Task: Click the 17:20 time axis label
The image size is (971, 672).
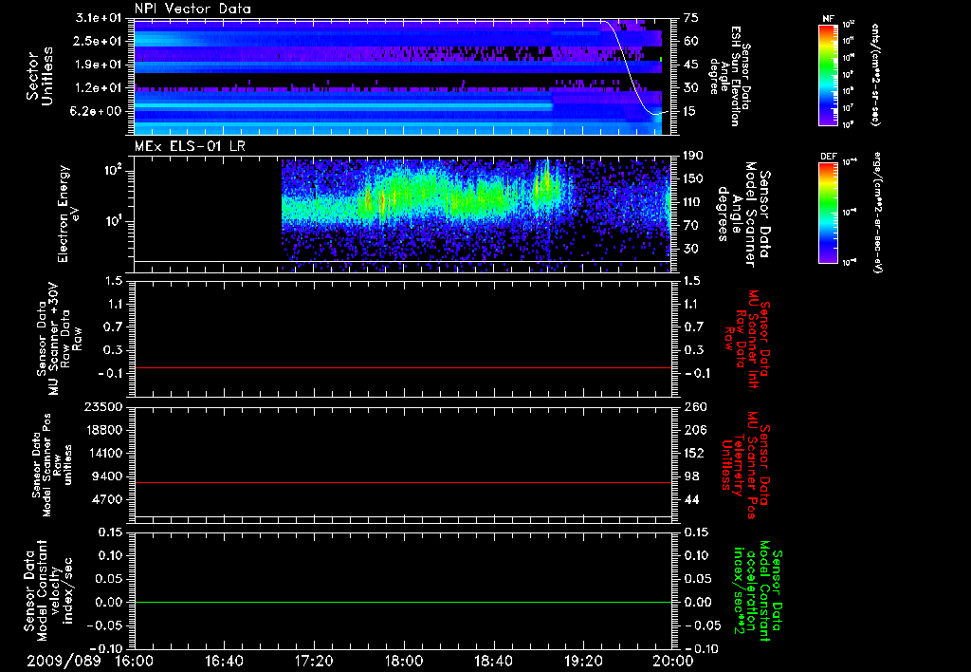Action: (314, 661)
